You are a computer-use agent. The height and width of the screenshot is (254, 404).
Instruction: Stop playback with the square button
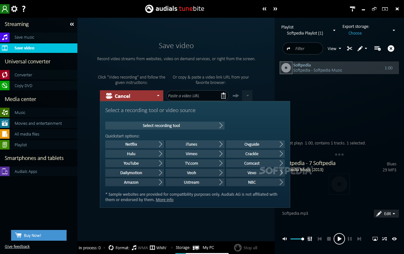329,239
